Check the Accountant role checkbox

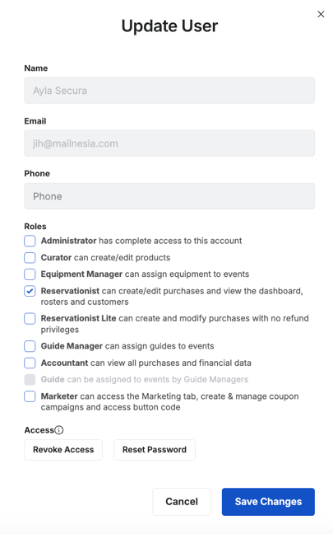[30, 363]
